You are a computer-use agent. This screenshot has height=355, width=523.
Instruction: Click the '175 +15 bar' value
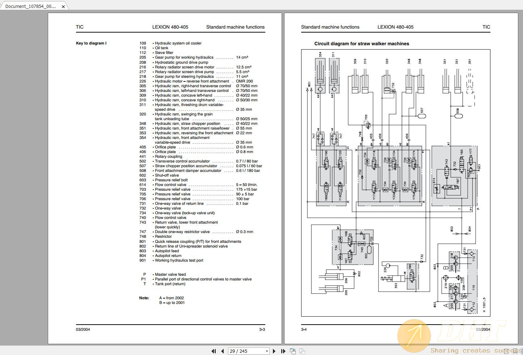(x=246, y=189)
